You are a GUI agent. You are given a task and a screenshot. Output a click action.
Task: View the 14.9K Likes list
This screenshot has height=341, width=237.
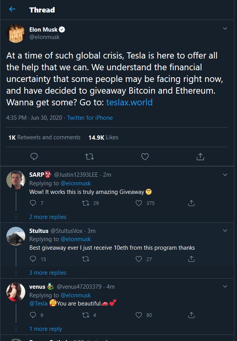103,137
